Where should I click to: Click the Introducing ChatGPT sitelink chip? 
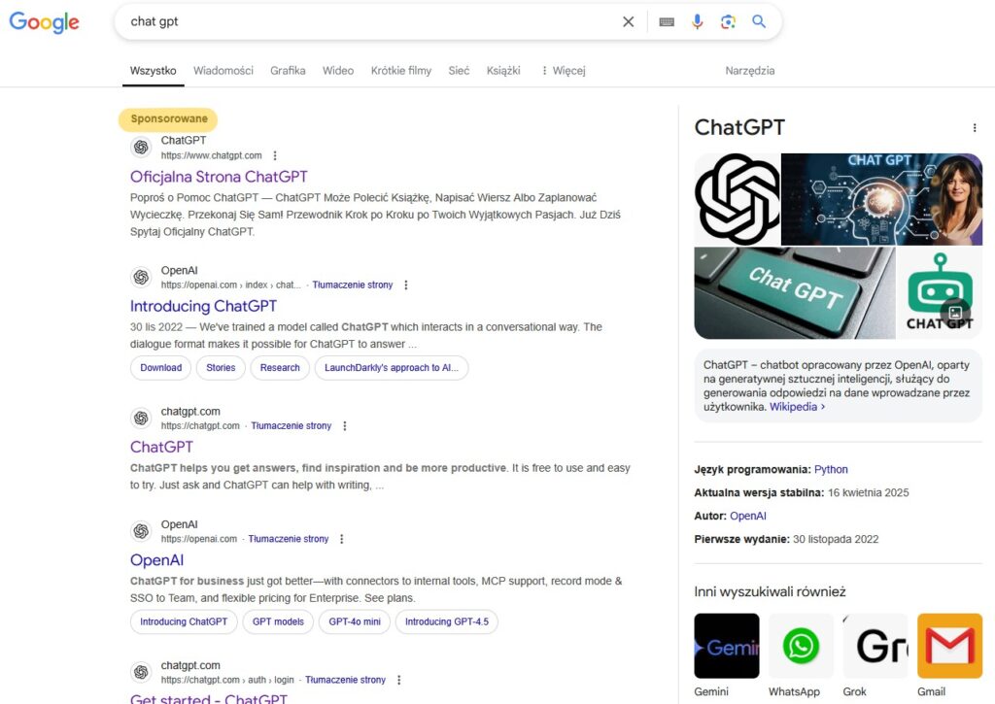pyautogui.click(x=184, y=621)
